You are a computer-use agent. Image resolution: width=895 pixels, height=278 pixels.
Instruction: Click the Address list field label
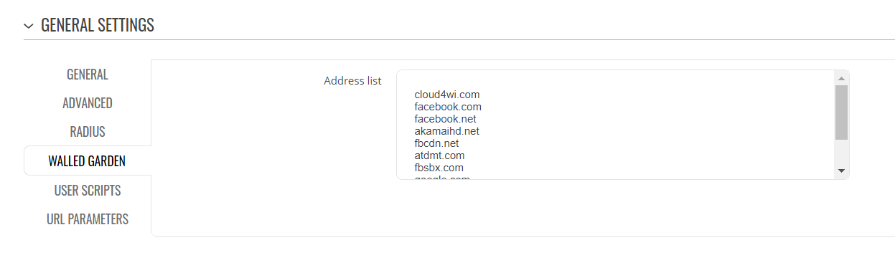coord(352,81)
